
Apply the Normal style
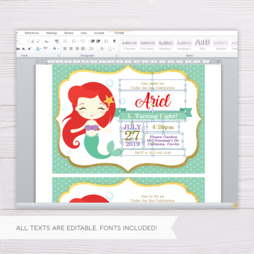pos(129,45)
